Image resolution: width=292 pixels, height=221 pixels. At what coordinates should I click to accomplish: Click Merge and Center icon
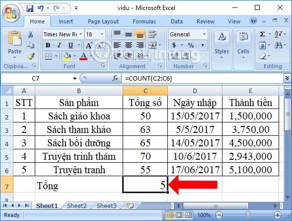[x=152, y=45]
